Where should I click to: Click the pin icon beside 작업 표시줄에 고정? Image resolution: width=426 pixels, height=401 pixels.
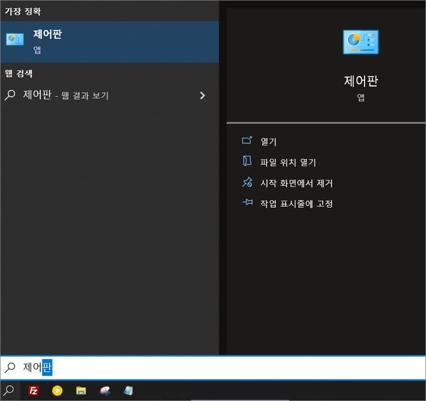point(247,202)
